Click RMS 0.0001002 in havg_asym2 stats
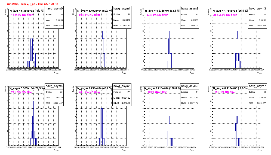The image size is (271, 155). pyautogui.click(x=190, y=25)
